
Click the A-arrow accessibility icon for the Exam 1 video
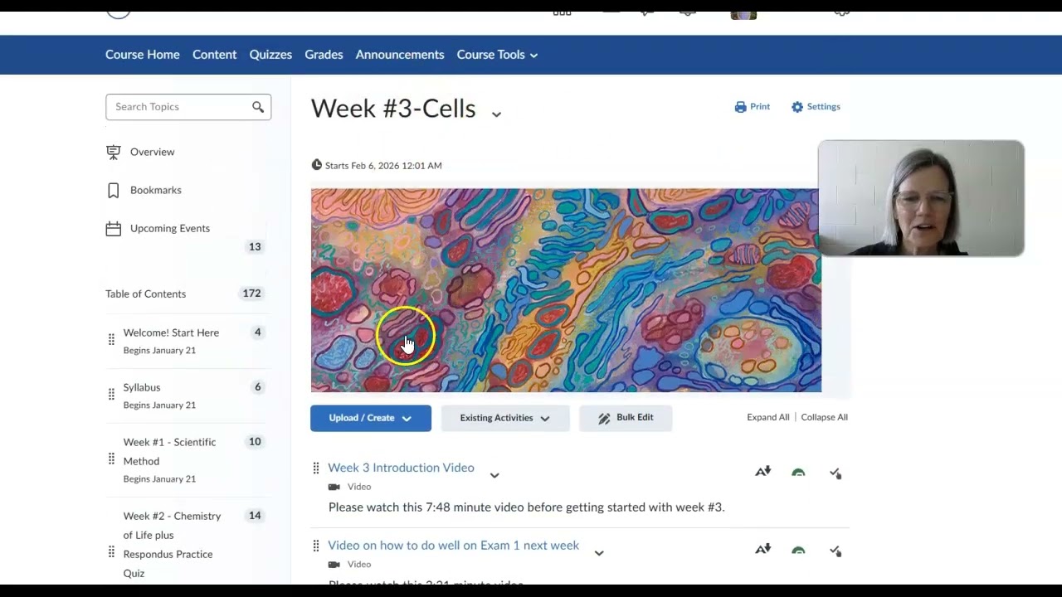pyautogui.click(x=763, y=550)
